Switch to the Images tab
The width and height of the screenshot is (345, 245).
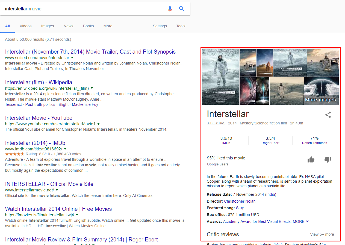point(48,26)
